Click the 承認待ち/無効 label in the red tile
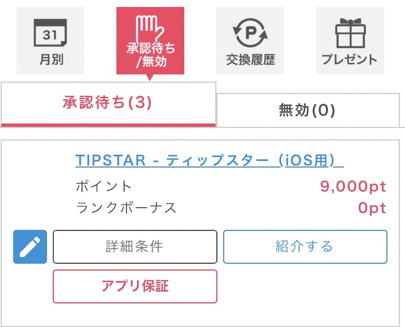The width and height of the screenshot is (405, 327). click(x=150, y=55)
